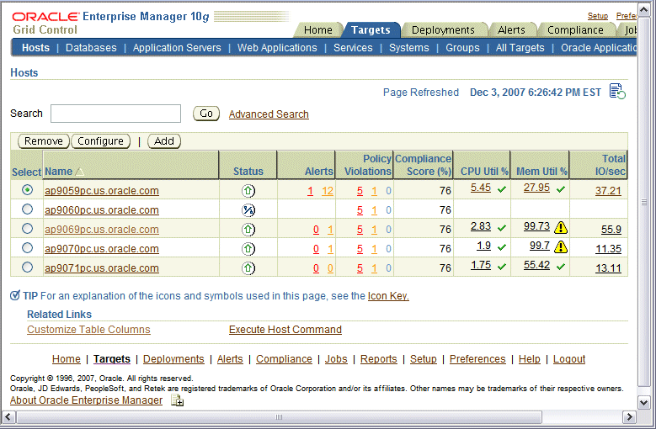This screenshot has height=429, width=656.
Task: Click the Go search button
Action: 206,114
